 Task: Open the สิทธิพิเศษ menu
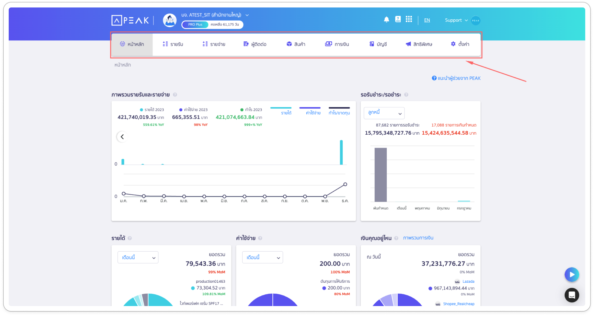pyautogui.click(x=419, y=44)
